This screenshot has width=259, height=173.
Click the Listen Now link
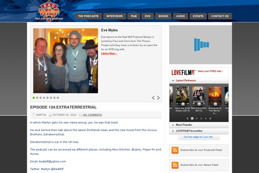click(x=109, y=54)
